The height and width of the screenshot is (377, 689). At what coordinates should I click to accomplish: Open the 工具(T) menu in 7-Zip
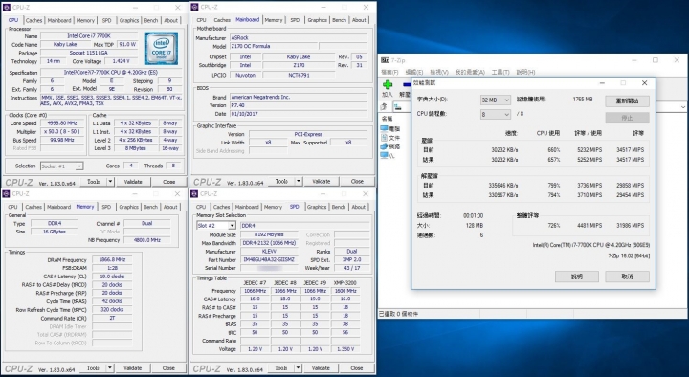coord(500,72)
